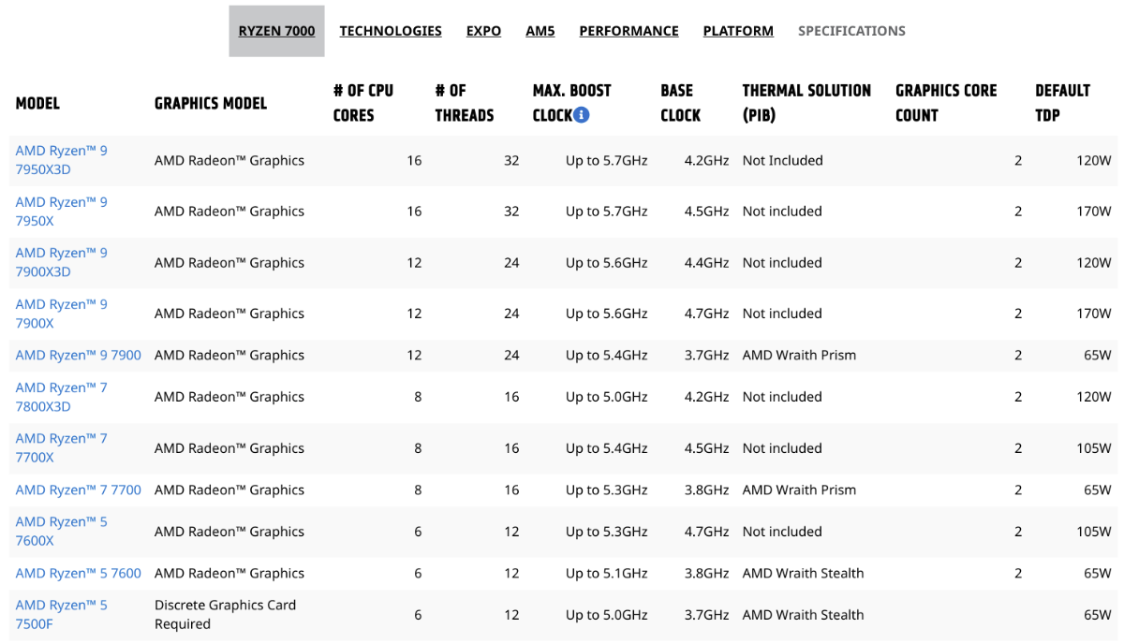Click the AMD Ryzen 5 7600 link
Image resolution: width=1124 pixels, height=643 pixels.
79,573
